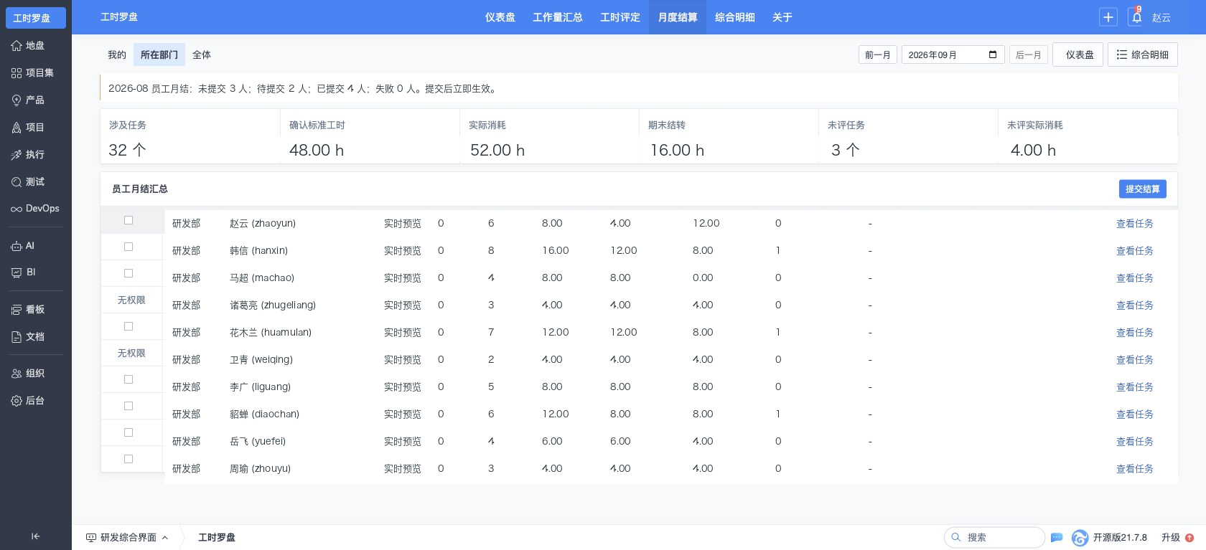
Task: Check the checkbox for 李广 (liguang) row
Action: (128, 379)
